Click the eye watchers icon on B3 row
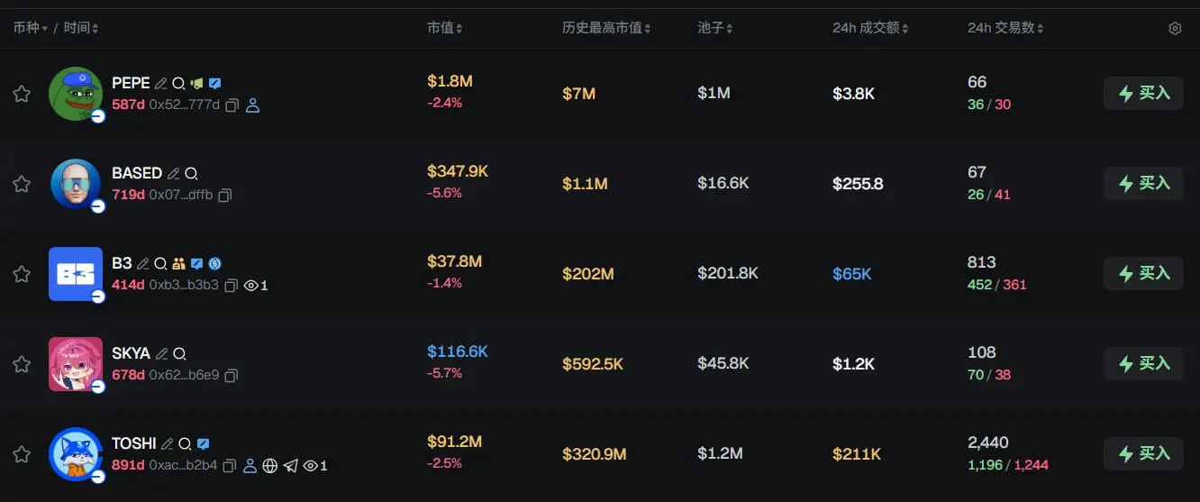1200x502 pixels. 251,286
